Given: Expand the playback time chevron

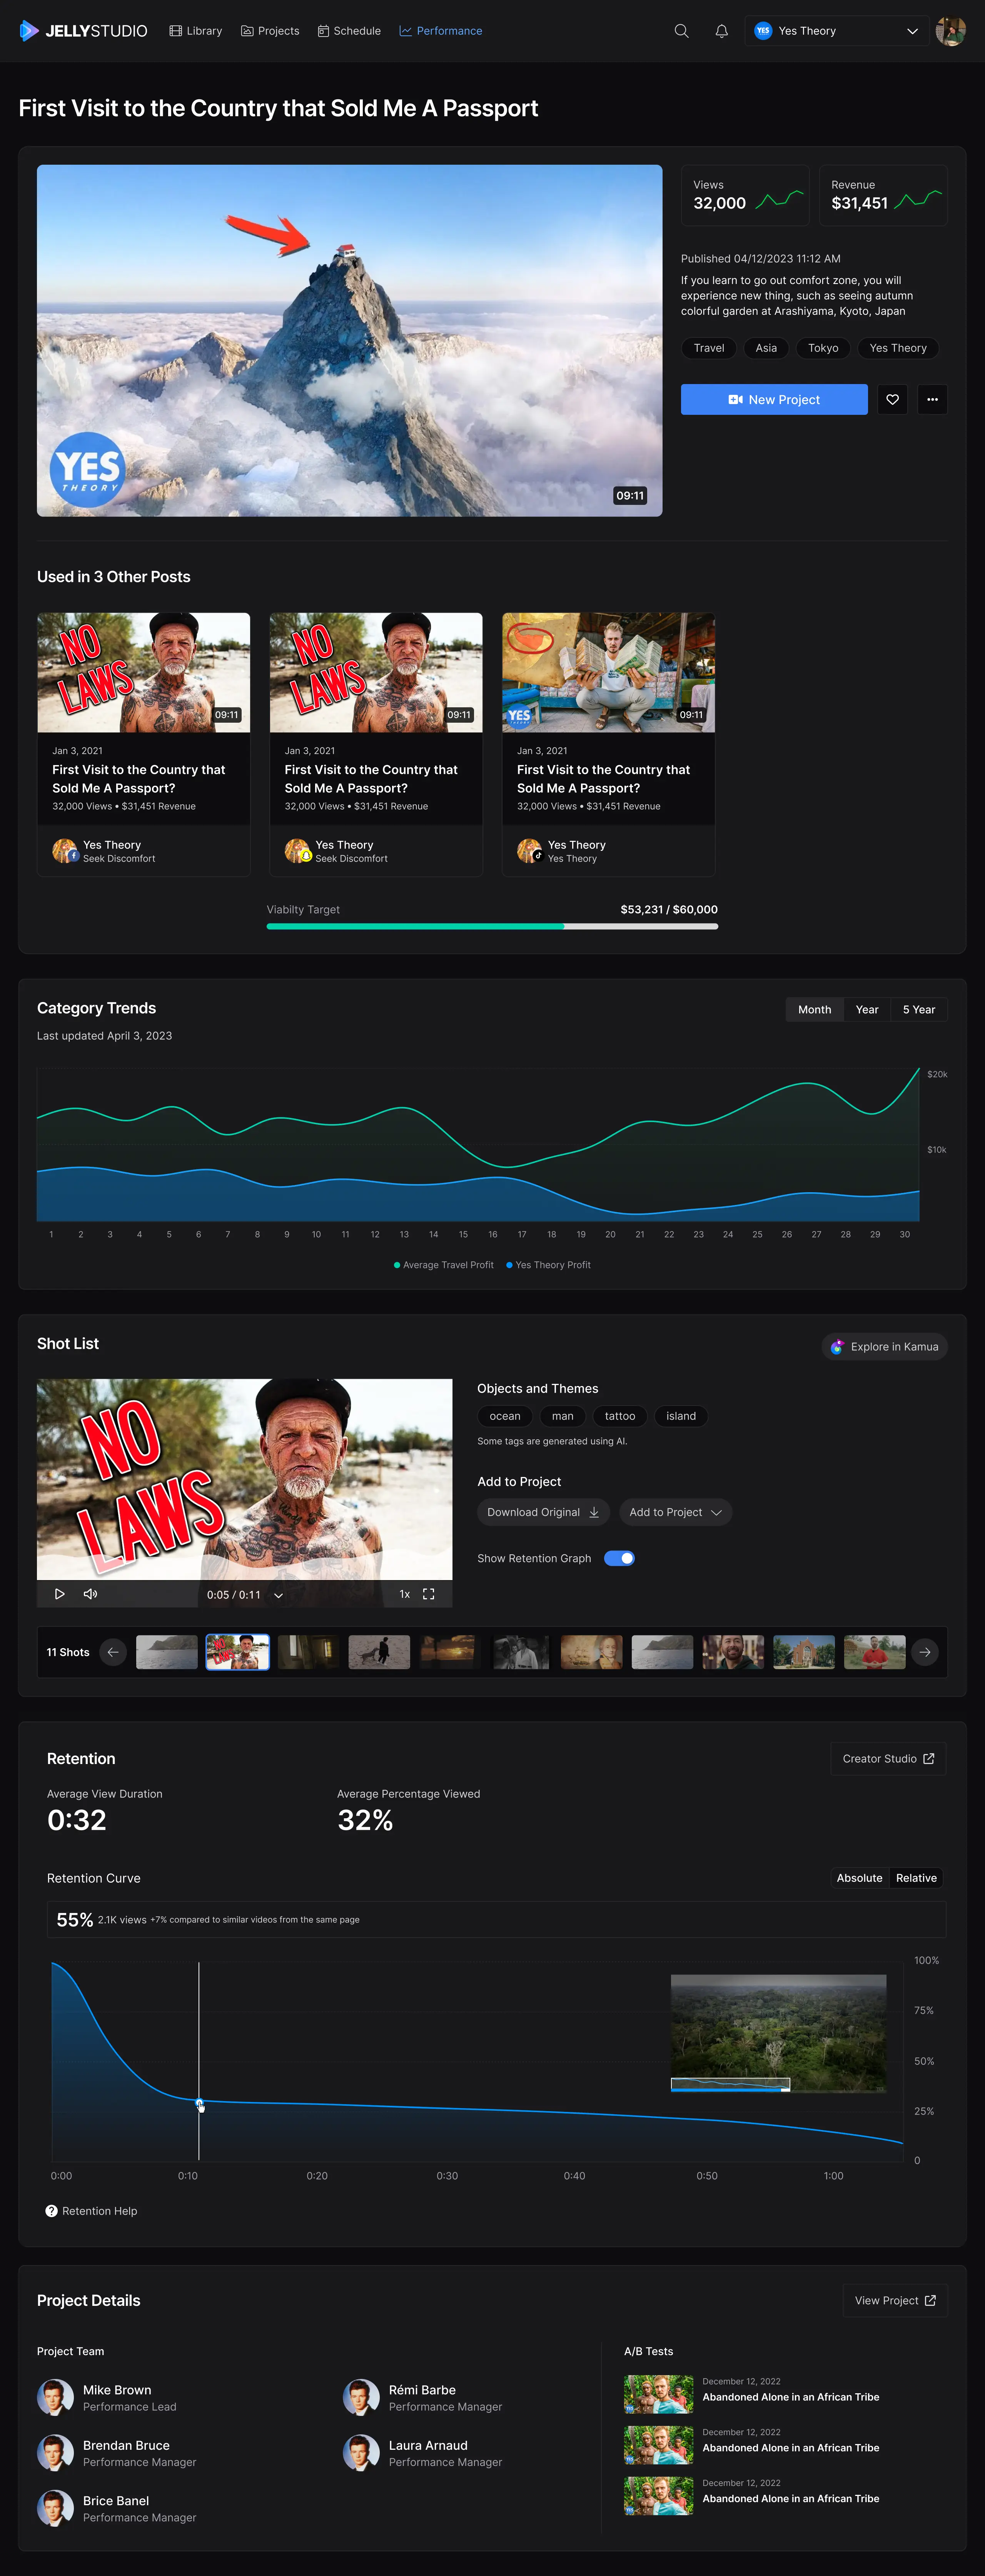Looking at the screenshot, I should click(278, 1595).
